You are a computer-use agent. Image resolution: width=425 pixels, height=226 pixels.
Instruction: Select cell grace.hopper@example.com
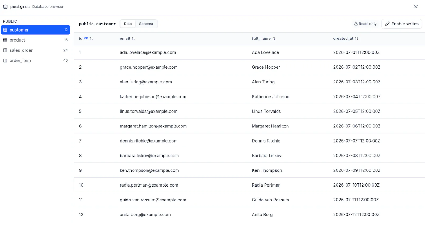148,67
